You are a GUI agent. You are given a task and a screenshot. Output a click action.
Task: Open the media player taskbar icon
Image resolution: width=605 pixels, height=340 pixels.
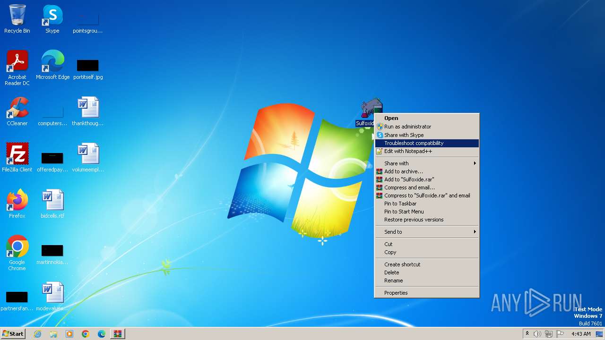pyautogui.click(x=69, y=334)
